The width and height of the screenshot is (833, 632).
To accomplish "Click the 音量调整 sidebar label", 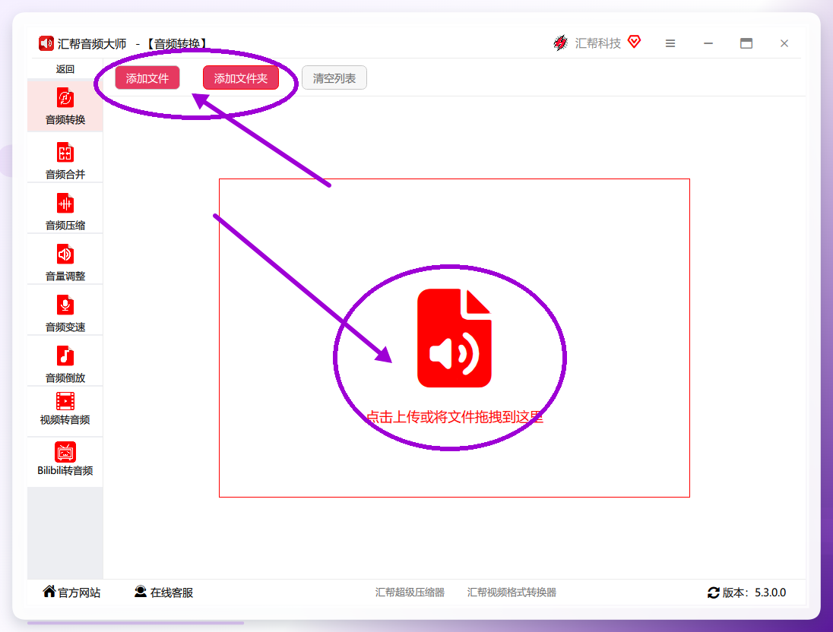I will click(65, 276).
